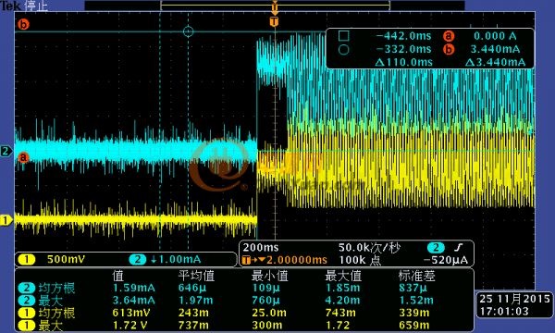This screenshot has width=555, height=333.
Task: Click circle cursor icon in readout box
Action: coord(343,50)
